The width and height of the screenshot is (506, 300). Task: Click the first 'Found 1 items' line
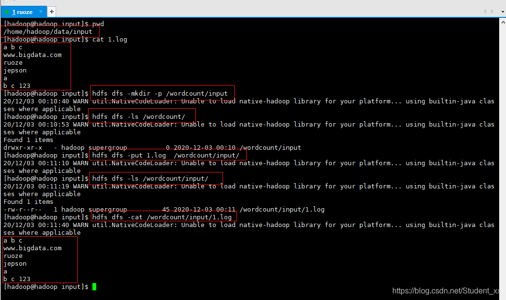click(29, 140)
